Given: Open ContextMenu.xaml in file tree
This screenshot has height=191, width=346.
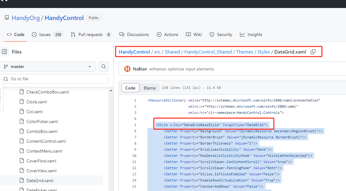Looking at the screenshot, I should click(44, 151).
